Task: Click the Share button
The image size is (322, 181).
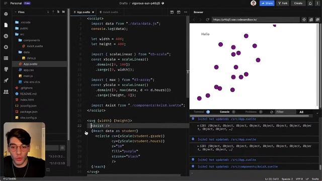Action: point(267,4)
